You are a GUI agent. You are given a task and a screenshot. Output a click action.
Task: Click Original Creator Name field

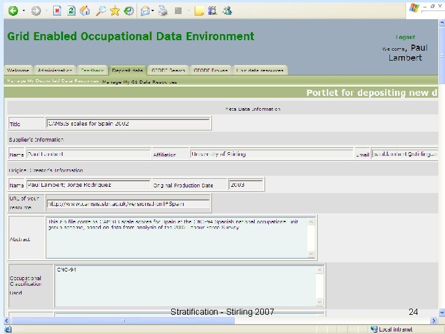[88, 184]
